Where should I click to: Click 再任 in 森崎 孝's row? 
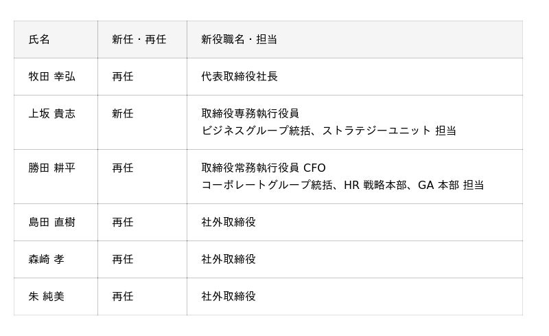point(122,260)
